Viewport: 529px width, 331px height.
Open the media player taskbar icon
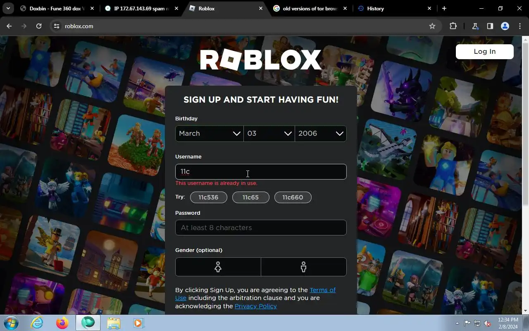tap(138, 323)
